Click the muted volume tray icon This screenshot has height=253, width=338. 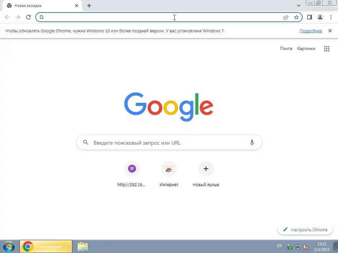(x=305, y=247)
